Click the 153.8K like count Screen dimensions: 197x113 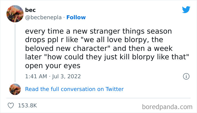[27, 105]
